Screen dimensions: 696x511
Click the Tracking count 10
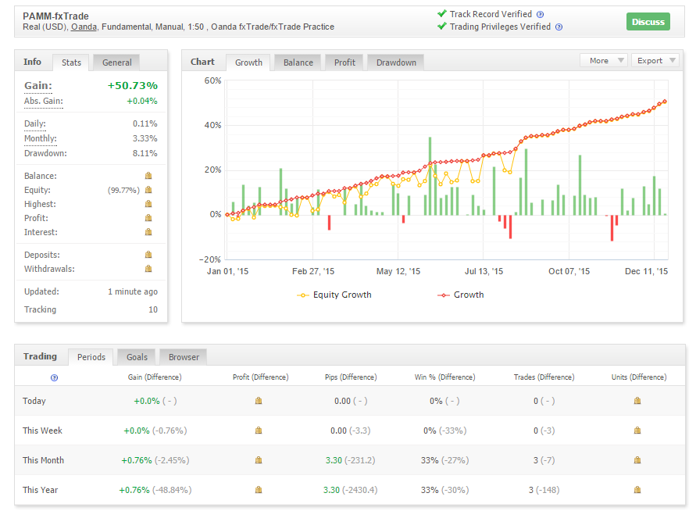[x=153, y=309]
